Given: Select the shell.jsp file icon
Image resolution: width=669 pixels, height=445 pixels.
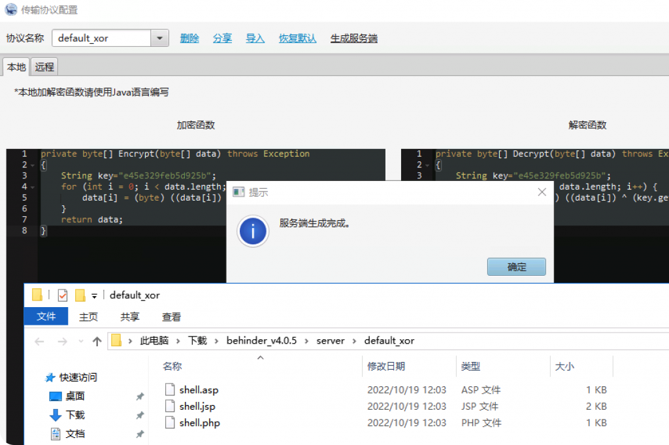Looking at the screenshot, I should pyautogui.click(x=170, y=406).
